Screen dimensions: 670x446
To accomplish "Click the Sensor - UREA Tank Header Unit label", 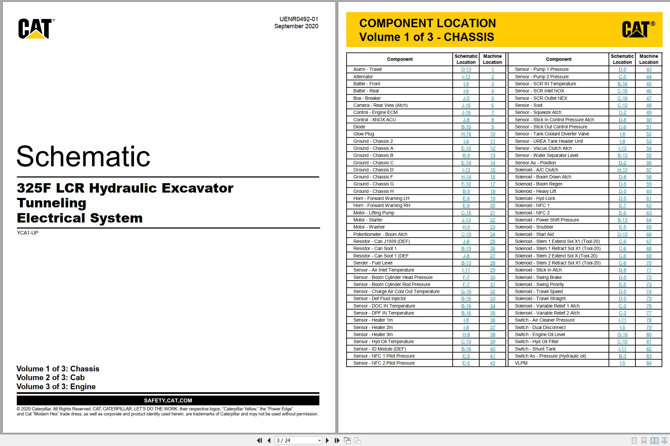I will 549,141.
